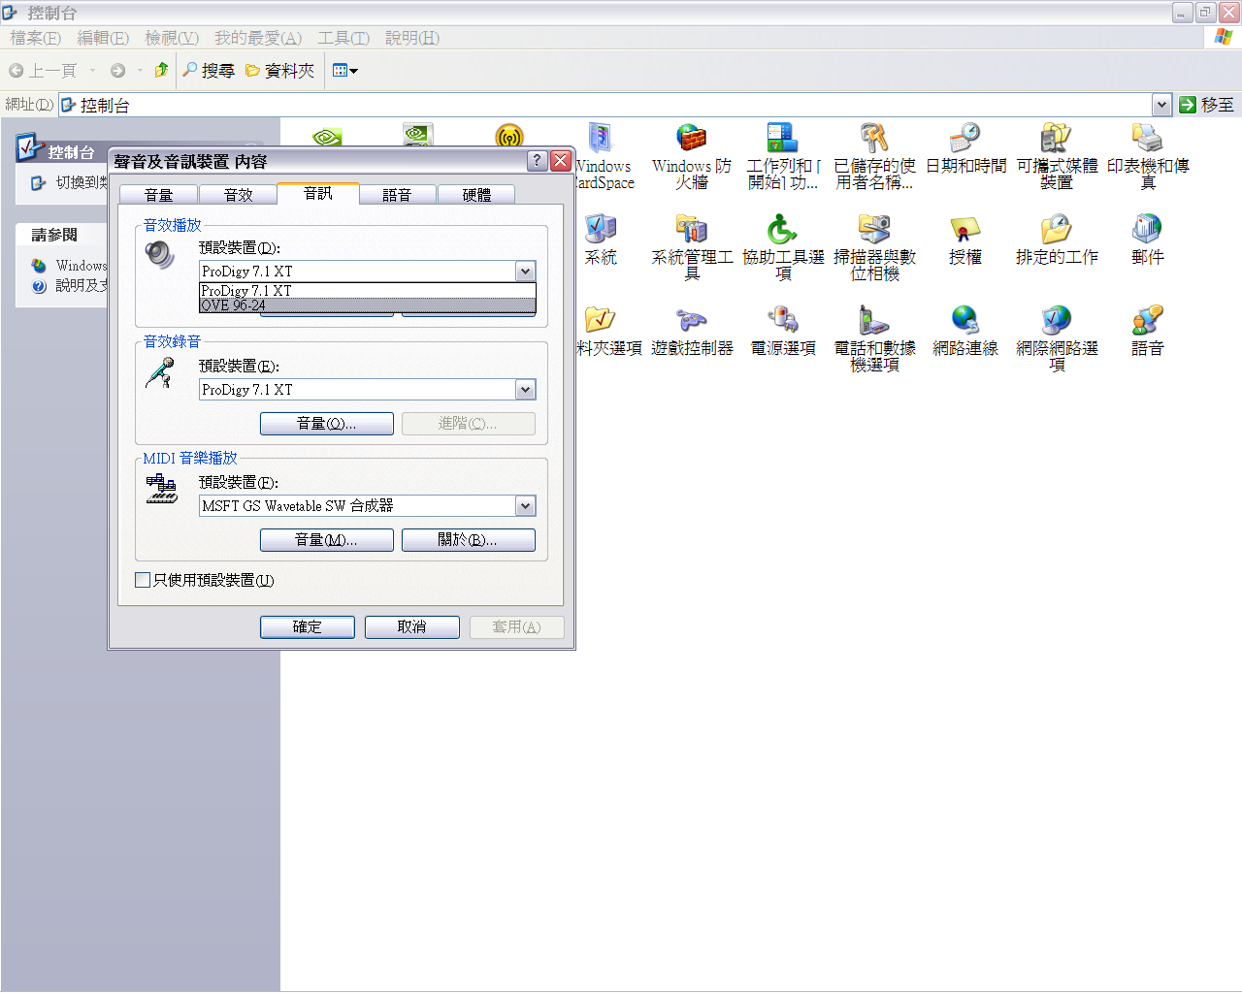Click the MIDI 音量(M) button
Screen dimensions: 1242x993
(x=327, y=540)
